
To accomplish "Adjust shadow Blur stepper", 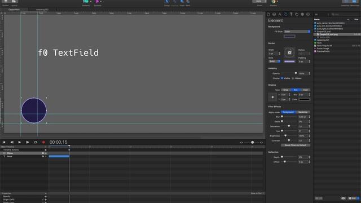I will 310,95.
